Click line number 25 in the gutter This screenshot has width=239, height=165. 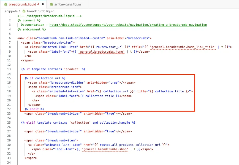pyautogui.click(x=9, y=123)
